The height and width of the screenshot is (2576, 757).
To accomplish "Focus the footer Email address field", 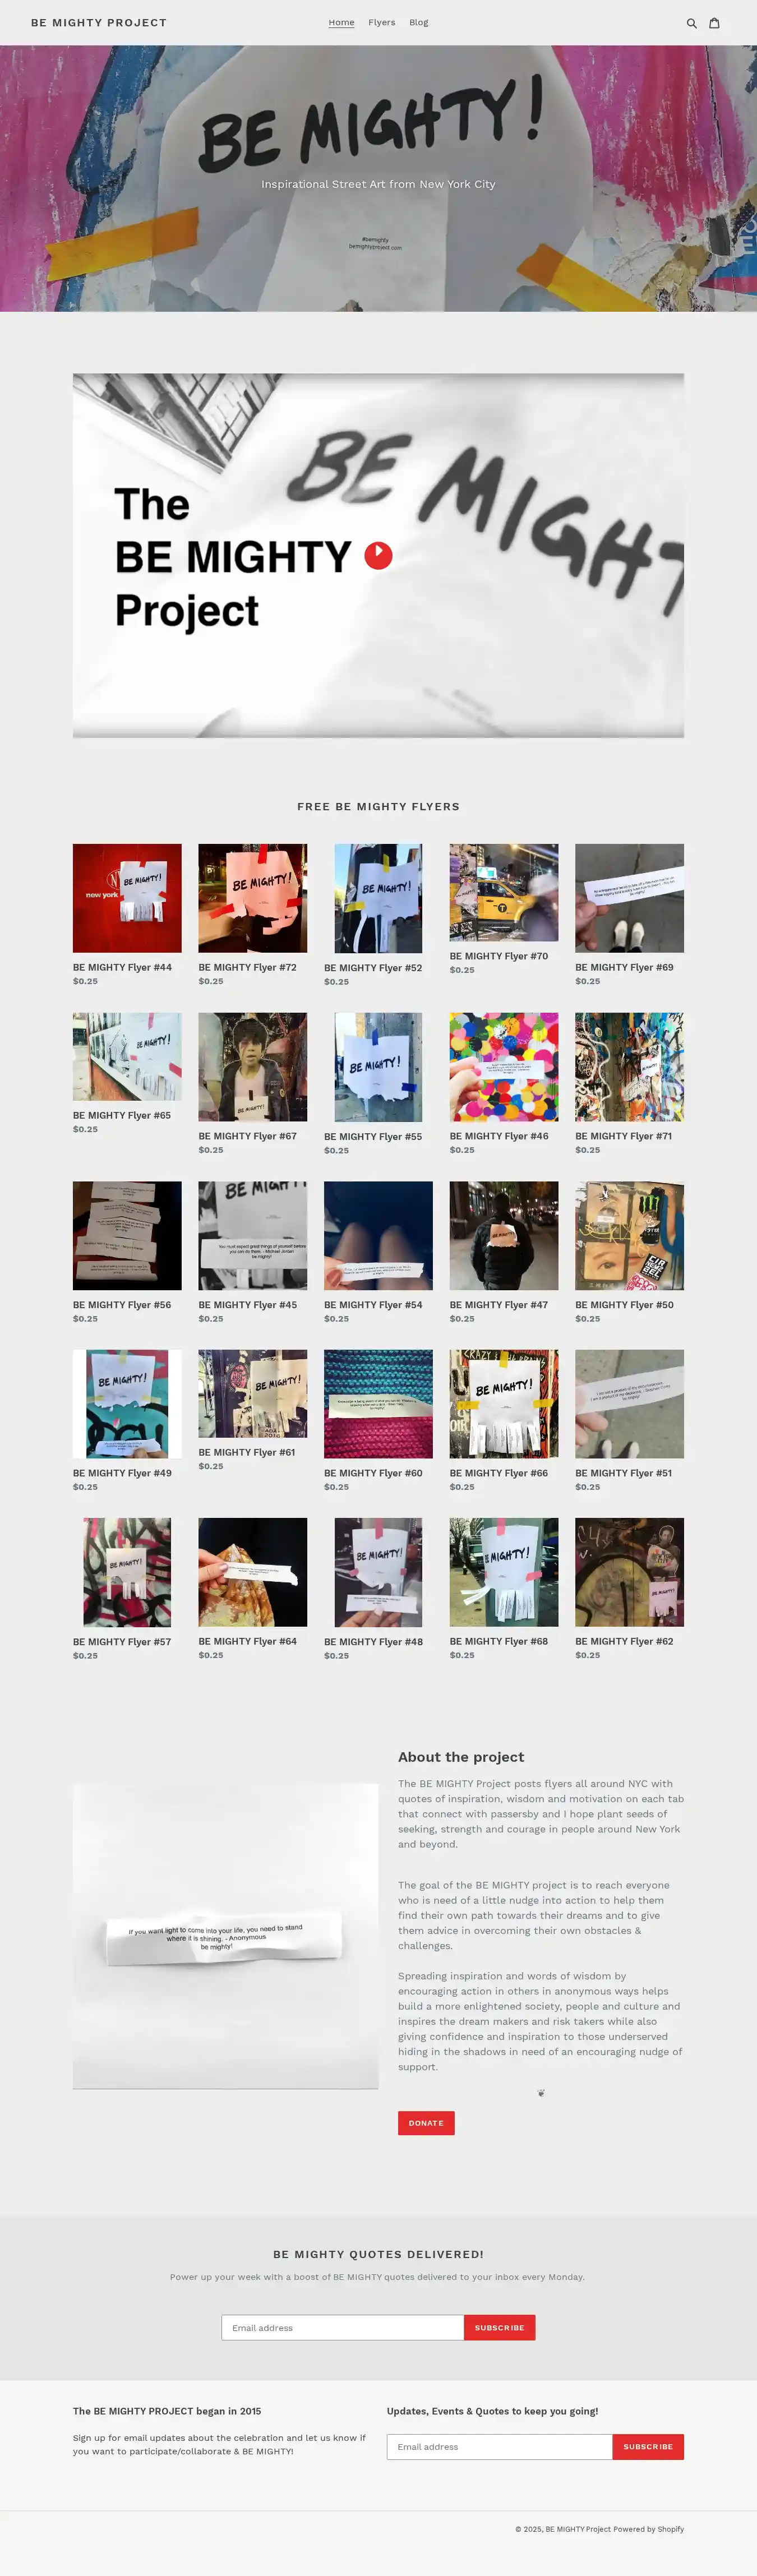I will [x=500, y=2447].
